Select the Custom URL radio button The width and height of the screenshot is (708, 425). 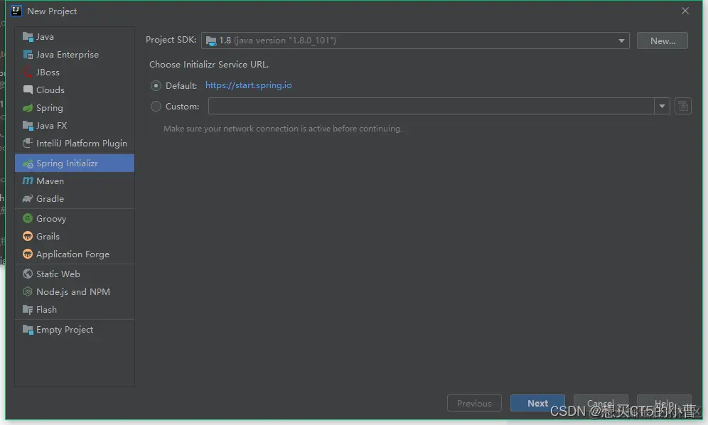(156, 106)
